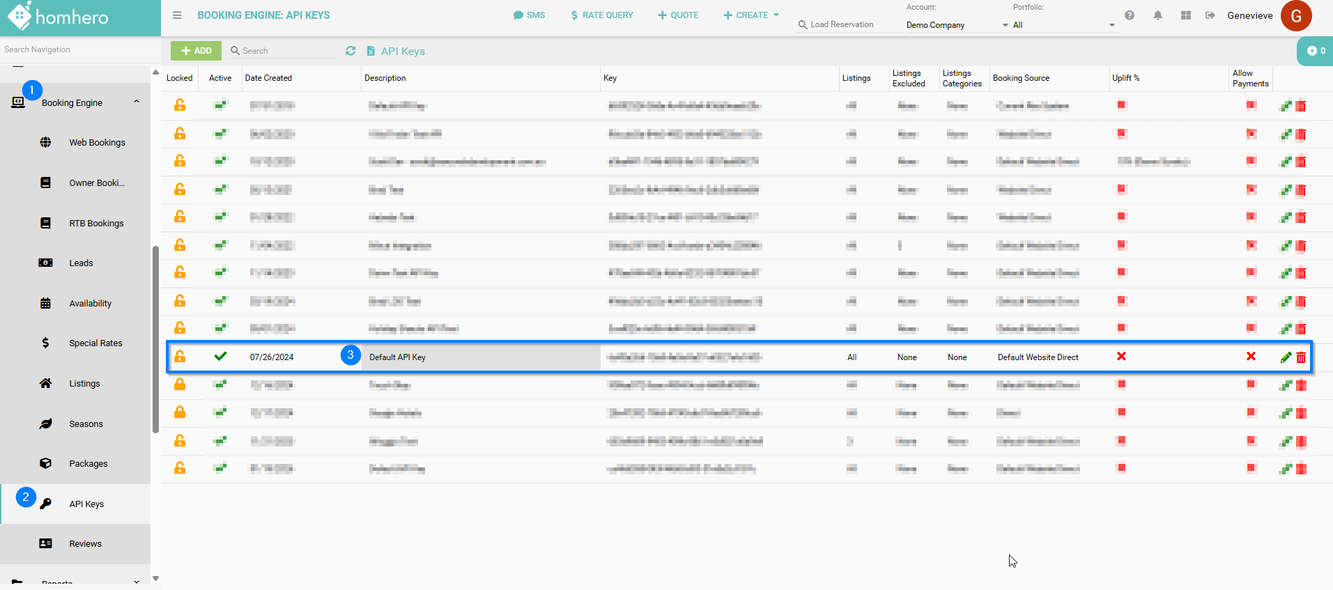
Task: Open the notifications bell
Action: (1157, 15)
